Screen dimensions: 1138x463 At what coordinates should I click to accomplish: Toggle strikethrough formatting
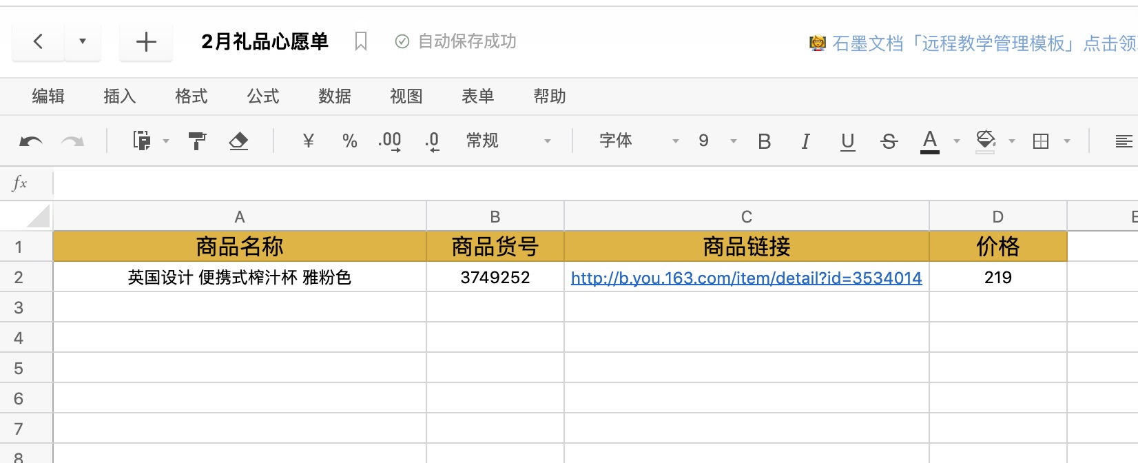tap(889, 141)
